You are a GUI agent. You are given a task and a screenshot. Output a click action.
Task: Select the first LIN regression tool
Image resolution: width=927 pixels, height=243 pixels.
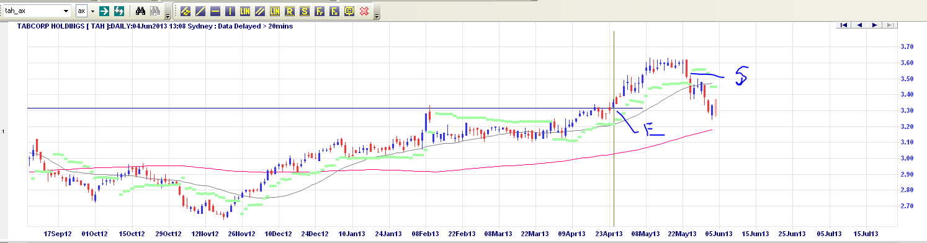coord(244,11)
